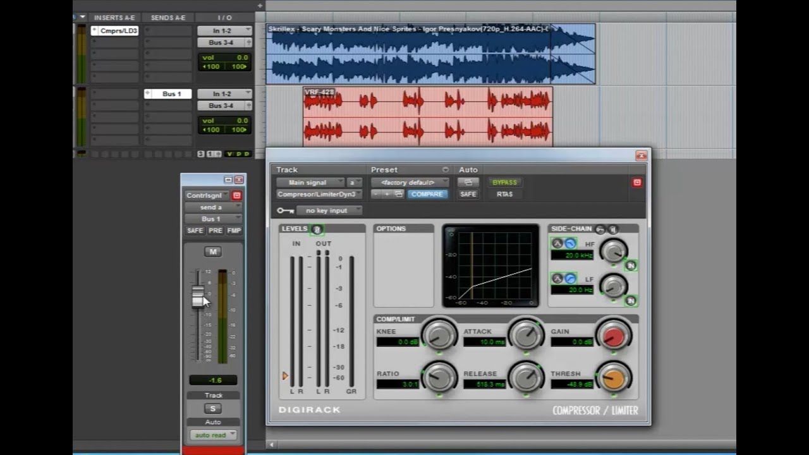Click the RTAS label button
809x455 pixels.
coord(504,194)
